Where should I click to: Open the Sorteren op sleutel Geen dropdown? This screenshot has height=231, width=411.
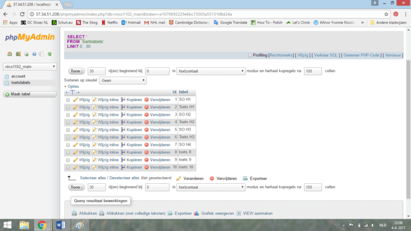pyautogui.click(x=123, y=81)
